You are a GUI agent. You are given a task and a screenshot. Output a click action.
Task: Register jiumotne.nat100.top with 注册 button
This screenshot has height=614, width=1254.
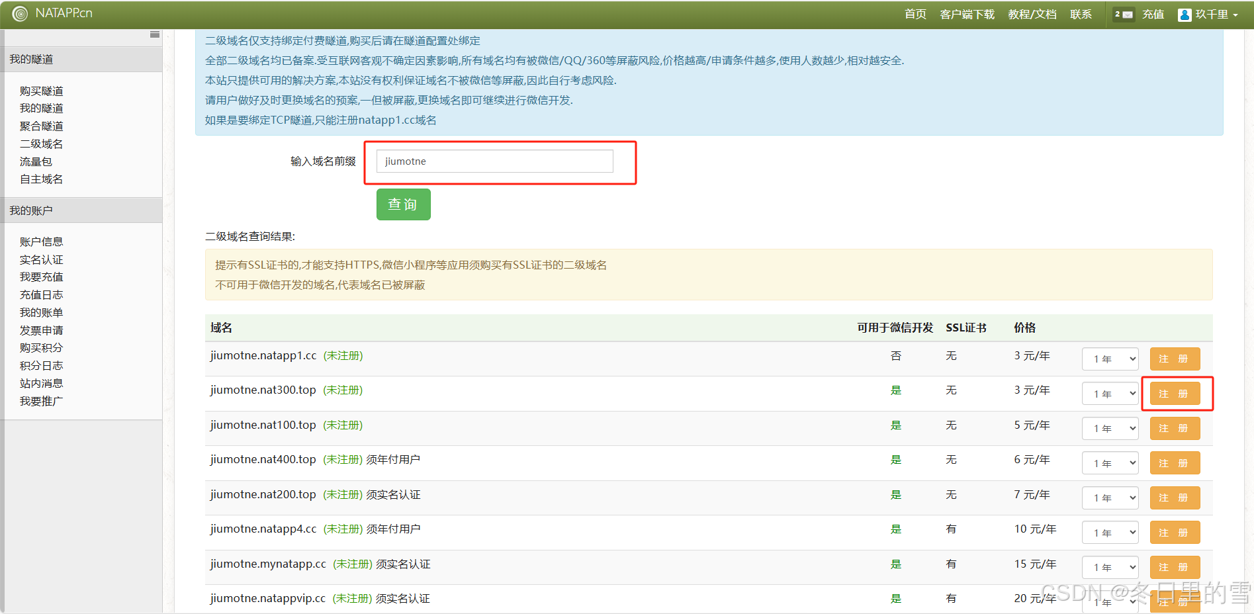(1175, 429)
